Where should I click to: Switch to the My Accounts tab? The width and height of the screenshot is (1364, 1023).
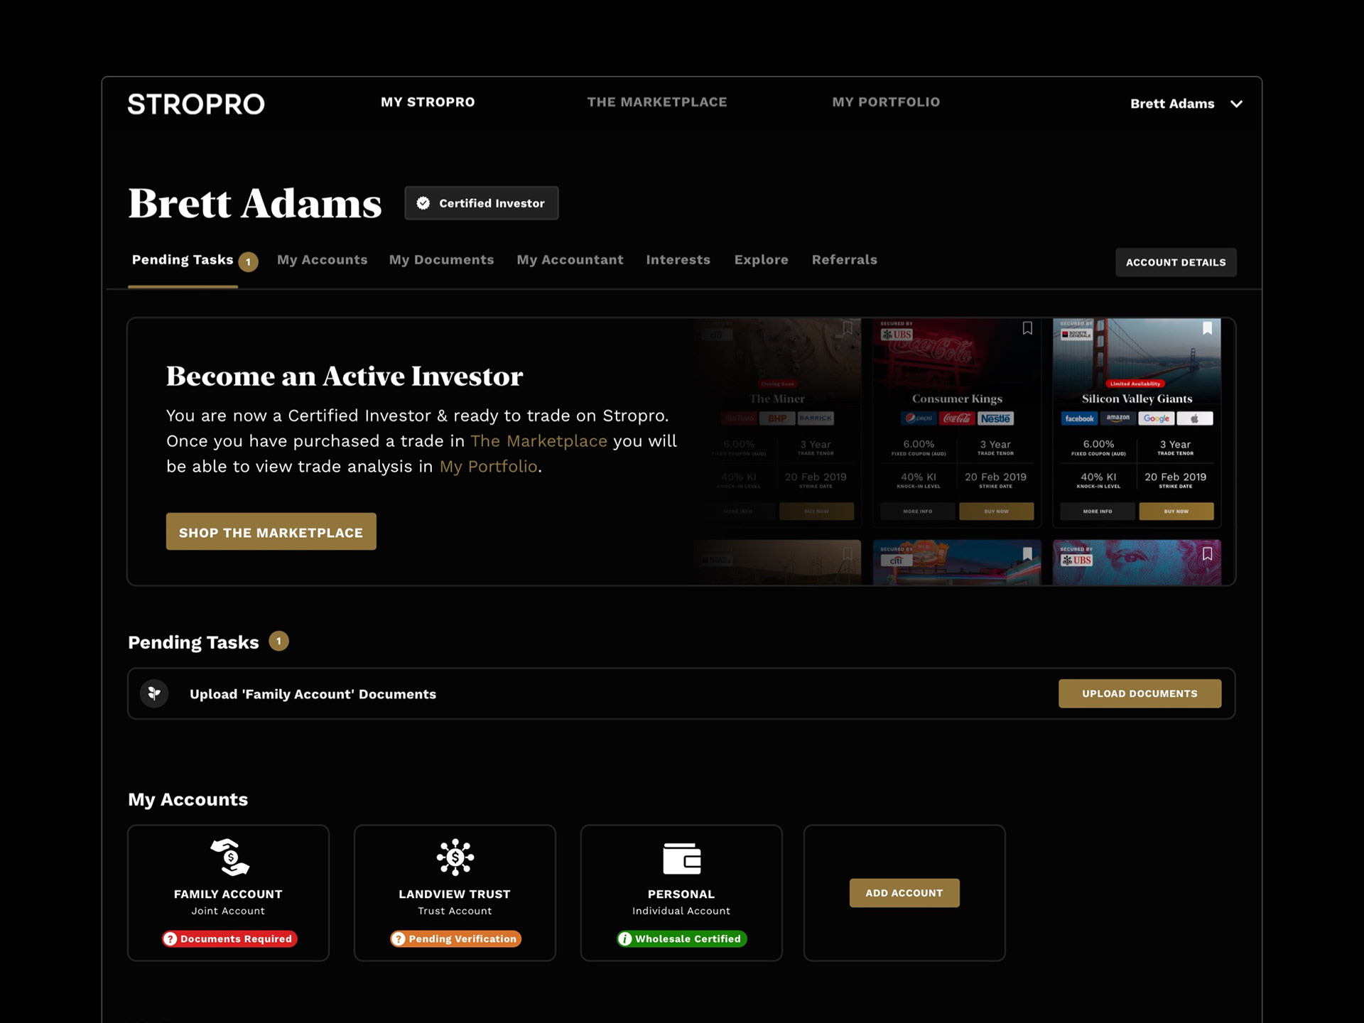[x=323, y=260]
